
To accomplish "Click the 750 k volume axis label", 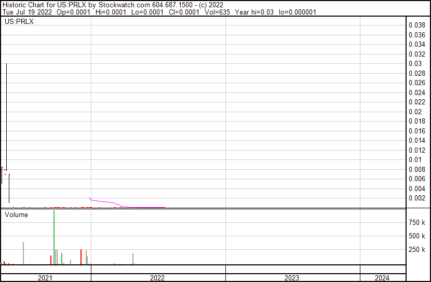I will [417, 222].
